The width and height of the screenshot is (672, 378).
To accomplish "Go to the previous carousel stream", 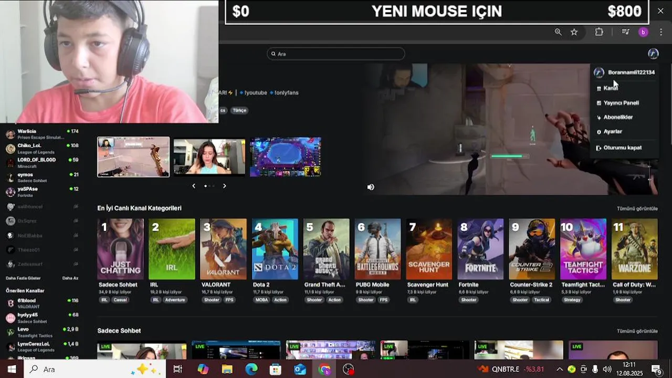I will point(194,186).
